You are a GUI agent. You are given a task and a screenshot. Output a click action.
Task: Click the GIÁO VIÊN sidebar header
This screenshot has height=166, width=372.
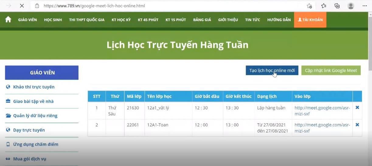click(42, 73)
